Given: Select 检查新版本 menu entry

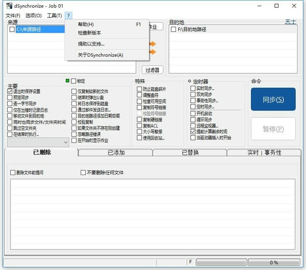Looking at the screenshot, I should click(107, 33).
